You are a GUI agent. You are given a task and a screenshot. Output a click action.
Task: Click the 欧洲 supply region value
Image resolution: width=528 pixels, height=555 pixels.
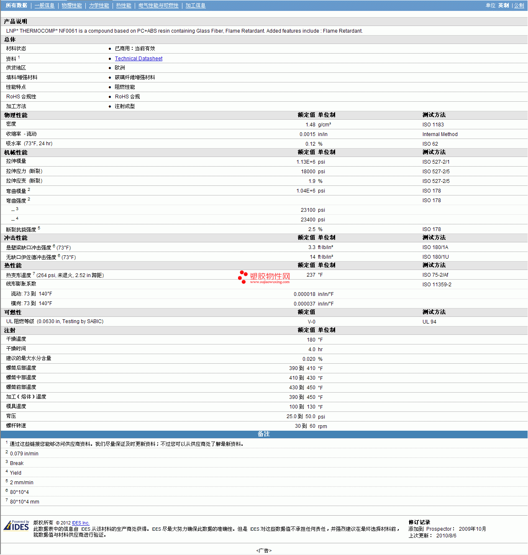120,68
